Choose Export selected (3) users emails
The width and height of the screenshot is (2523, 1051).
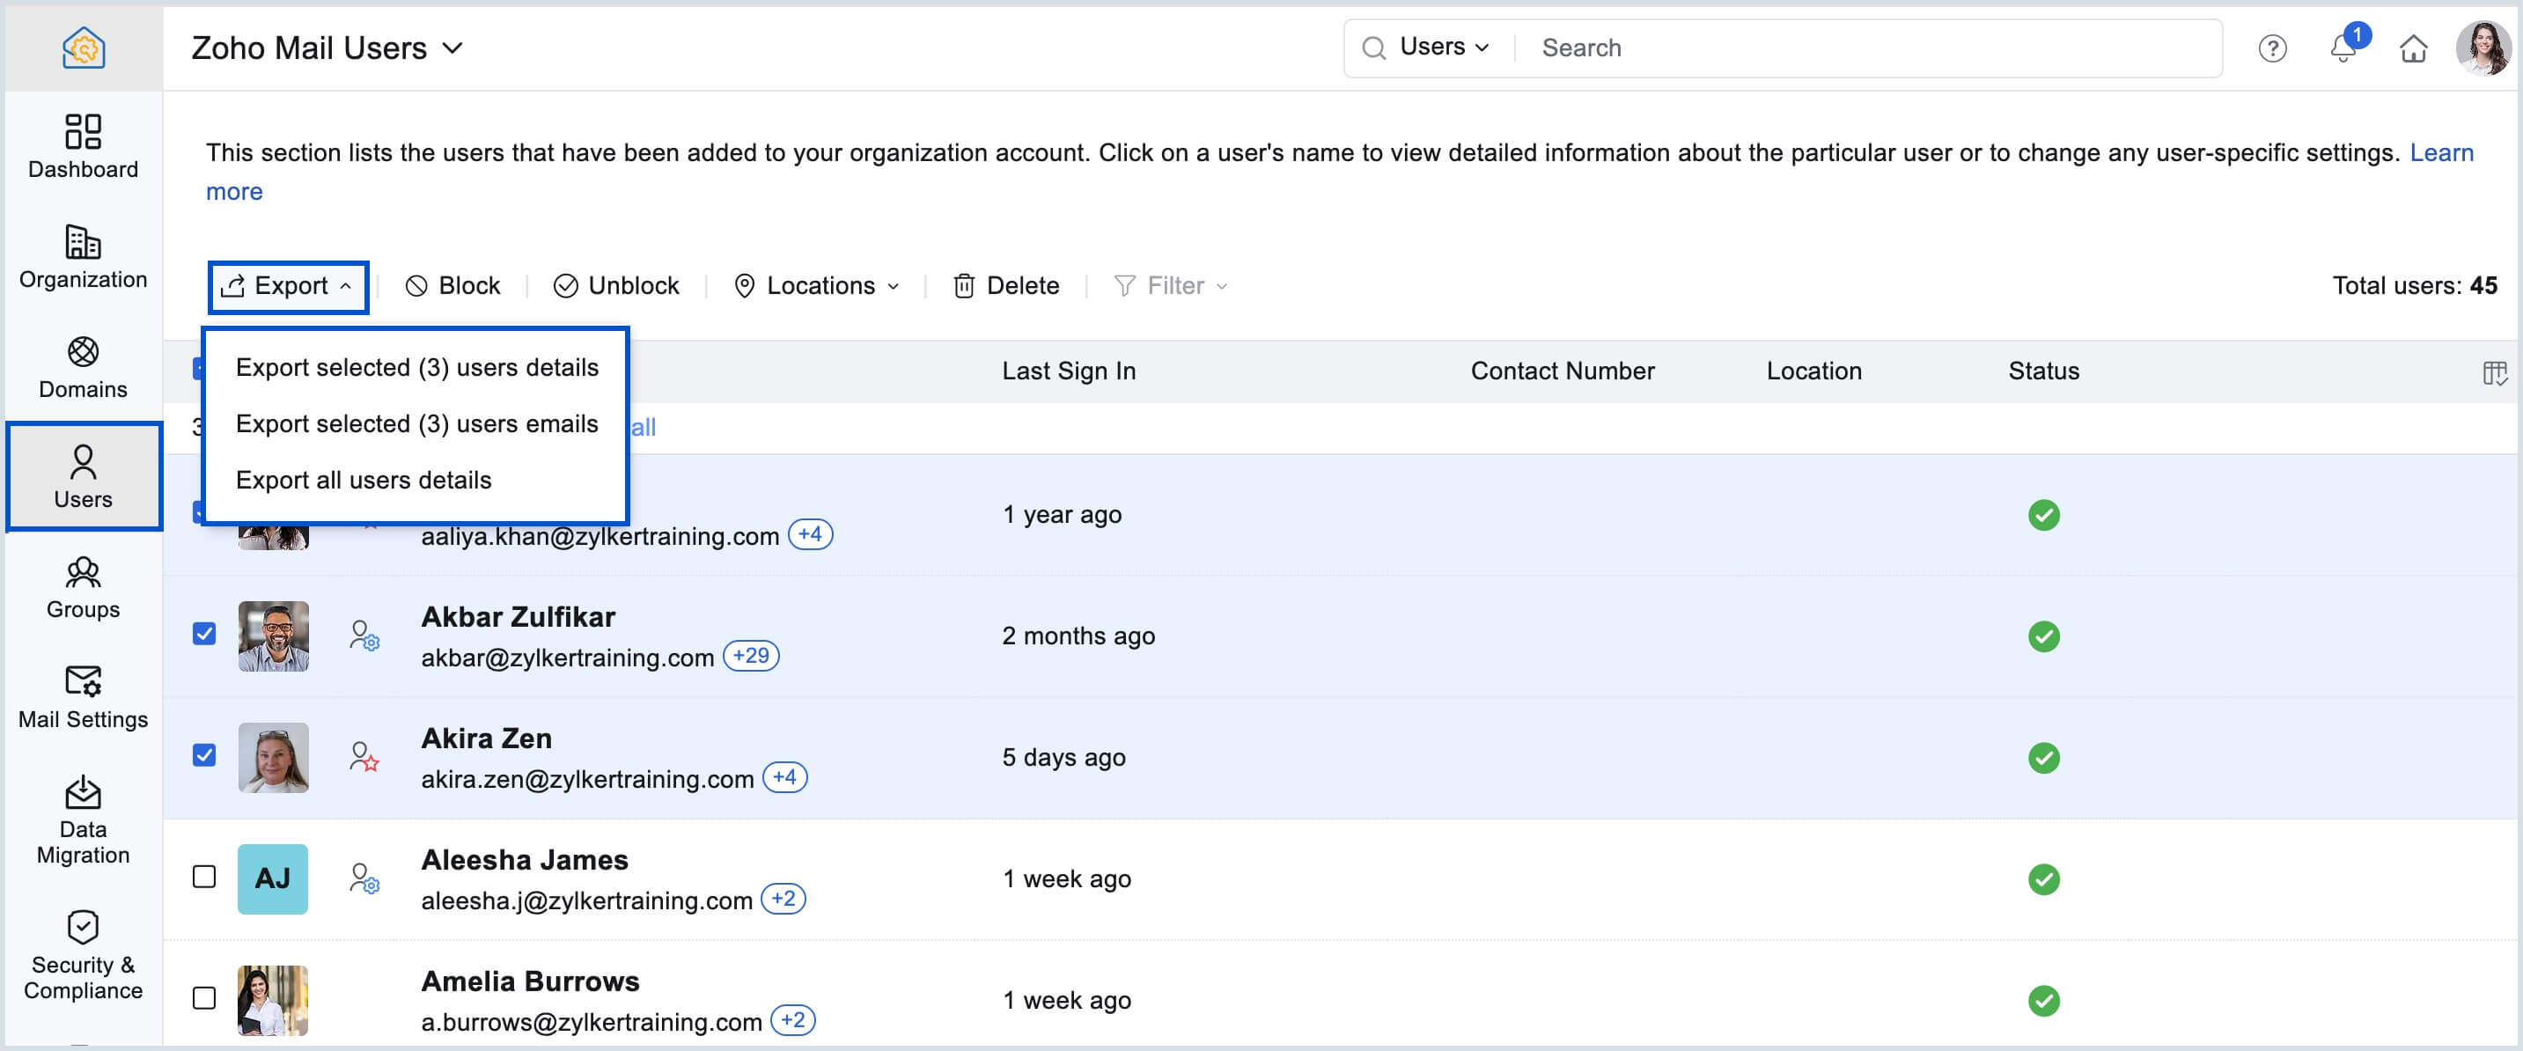(416, 424)
